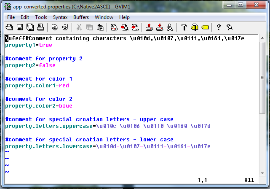Open the File menu

[11, 17]
